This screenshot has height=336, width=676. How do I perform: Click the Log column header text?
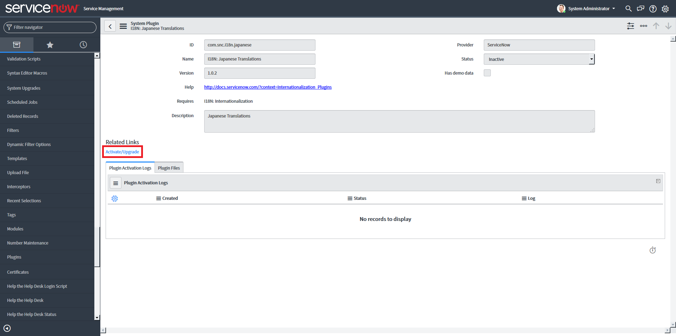pos(532,198)
